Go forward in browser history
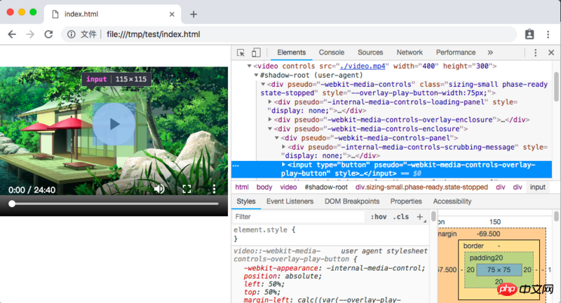 30,34
